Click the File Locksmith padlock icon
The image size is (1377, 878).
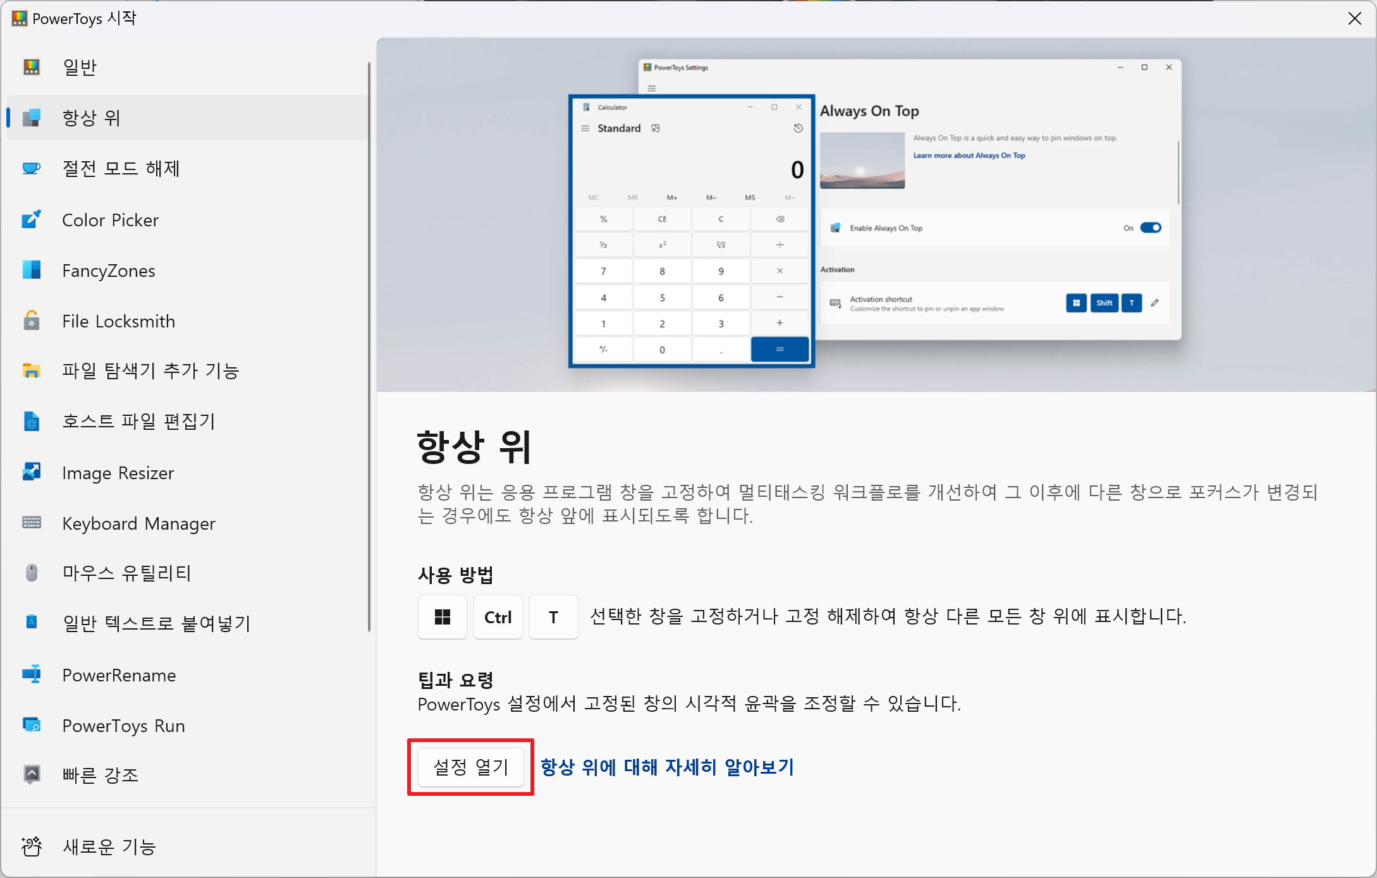31,321
